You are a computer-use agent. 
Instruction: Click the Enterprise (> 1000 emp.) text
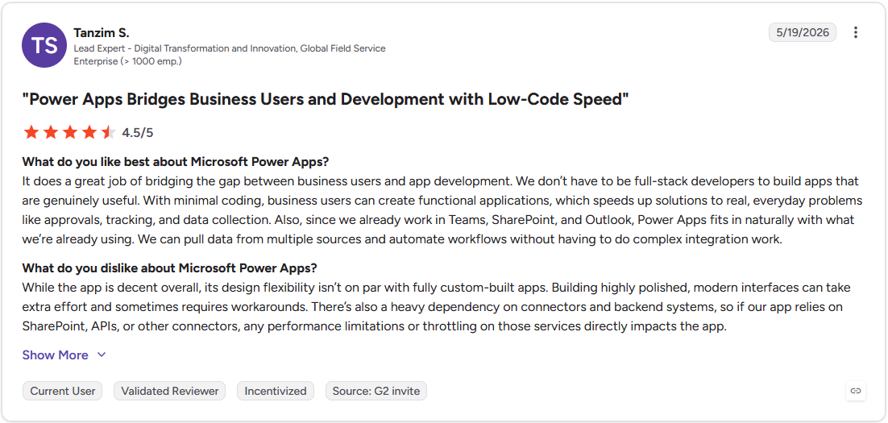click(127, 61)
